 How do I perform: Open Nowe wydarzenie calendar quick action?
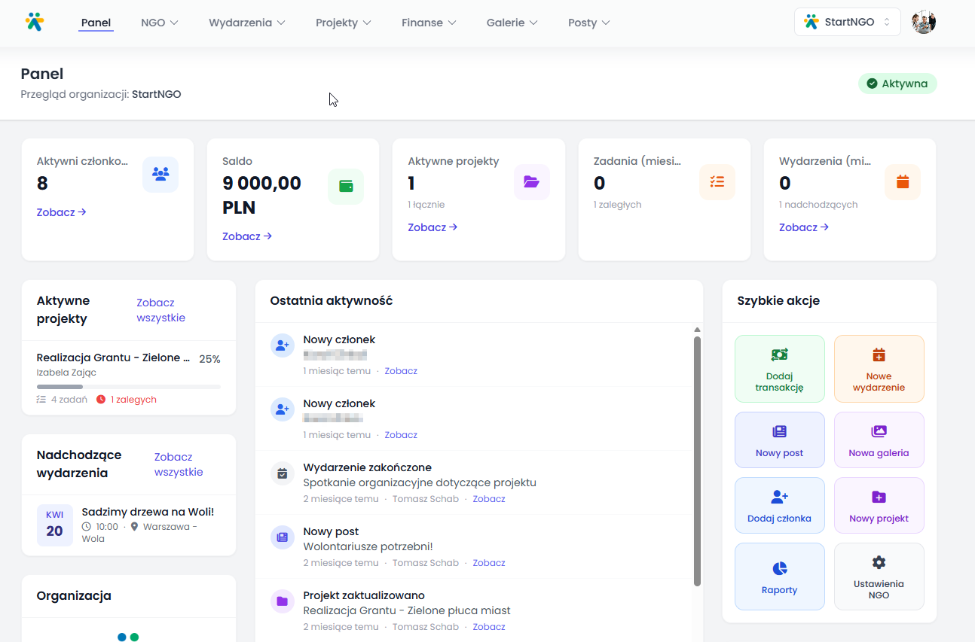pos(879,369)
